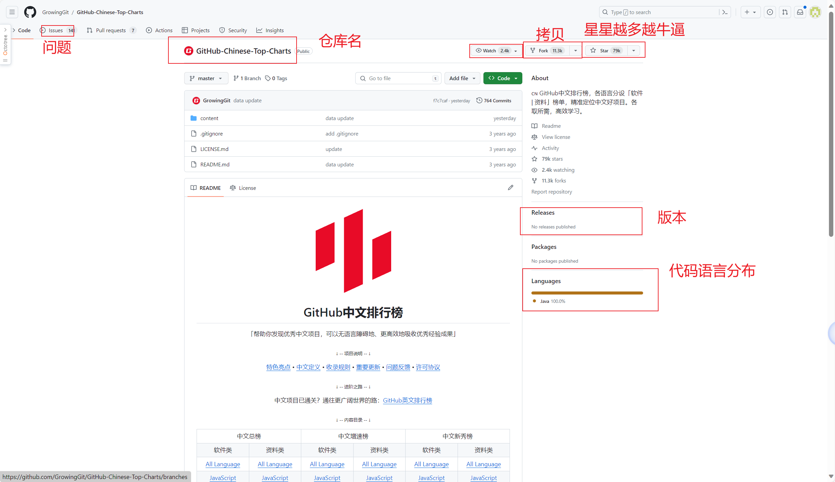Open GrowingGit author link in commit row

pyautogui.click(x=216, y=100)
